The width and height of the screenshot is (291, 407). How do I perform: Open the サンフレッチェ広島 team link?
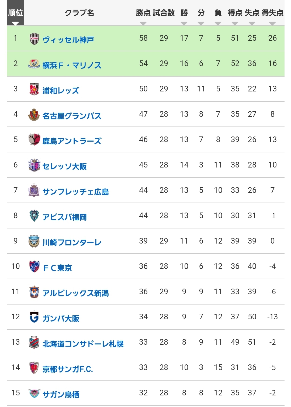(76, 192)
